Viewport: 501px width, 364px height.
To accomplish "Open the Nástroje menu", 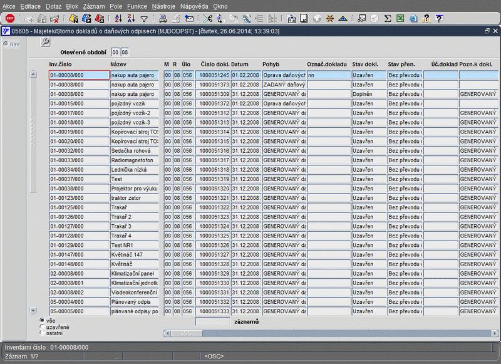I will [163, 6].
